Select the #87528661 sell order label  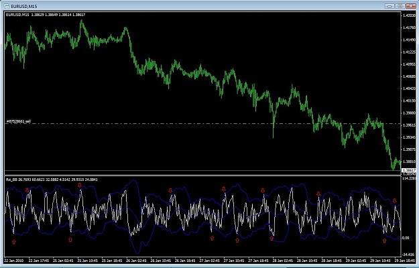(x=19, y=121)
